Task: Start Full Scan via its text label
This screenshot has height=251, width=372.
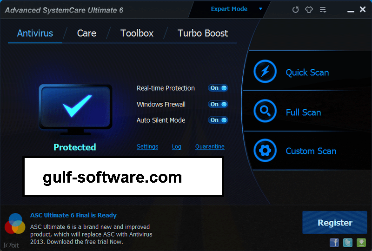Action: point(304,112)
